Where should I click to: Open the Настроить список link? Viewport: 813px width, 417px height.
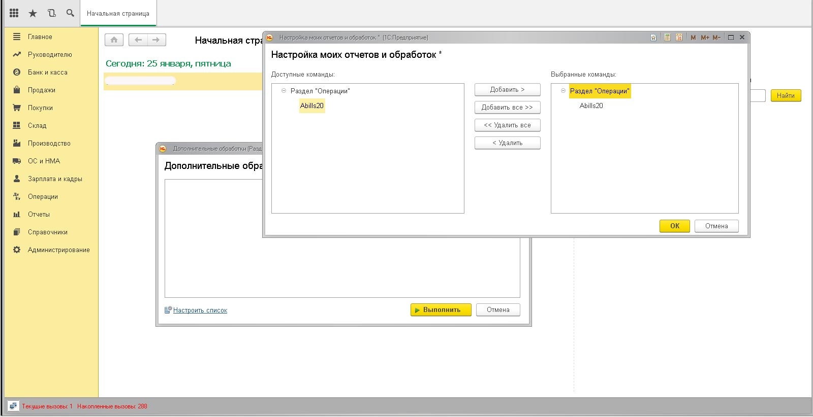click(x=200, y=310)
